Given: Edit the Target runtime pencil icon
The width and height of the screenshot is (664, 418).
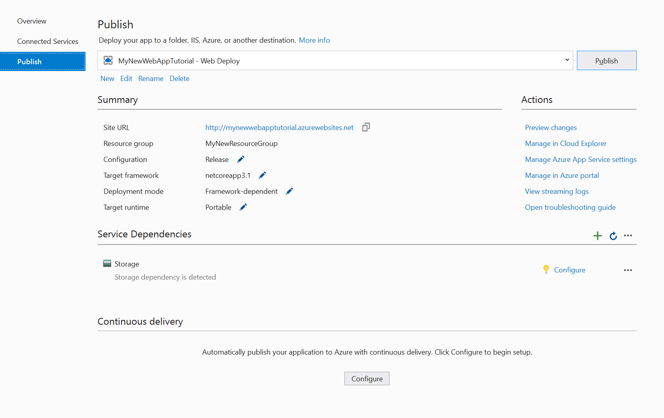Looking at the screenshot, I should pyautogui.click(x=243, y=207).
